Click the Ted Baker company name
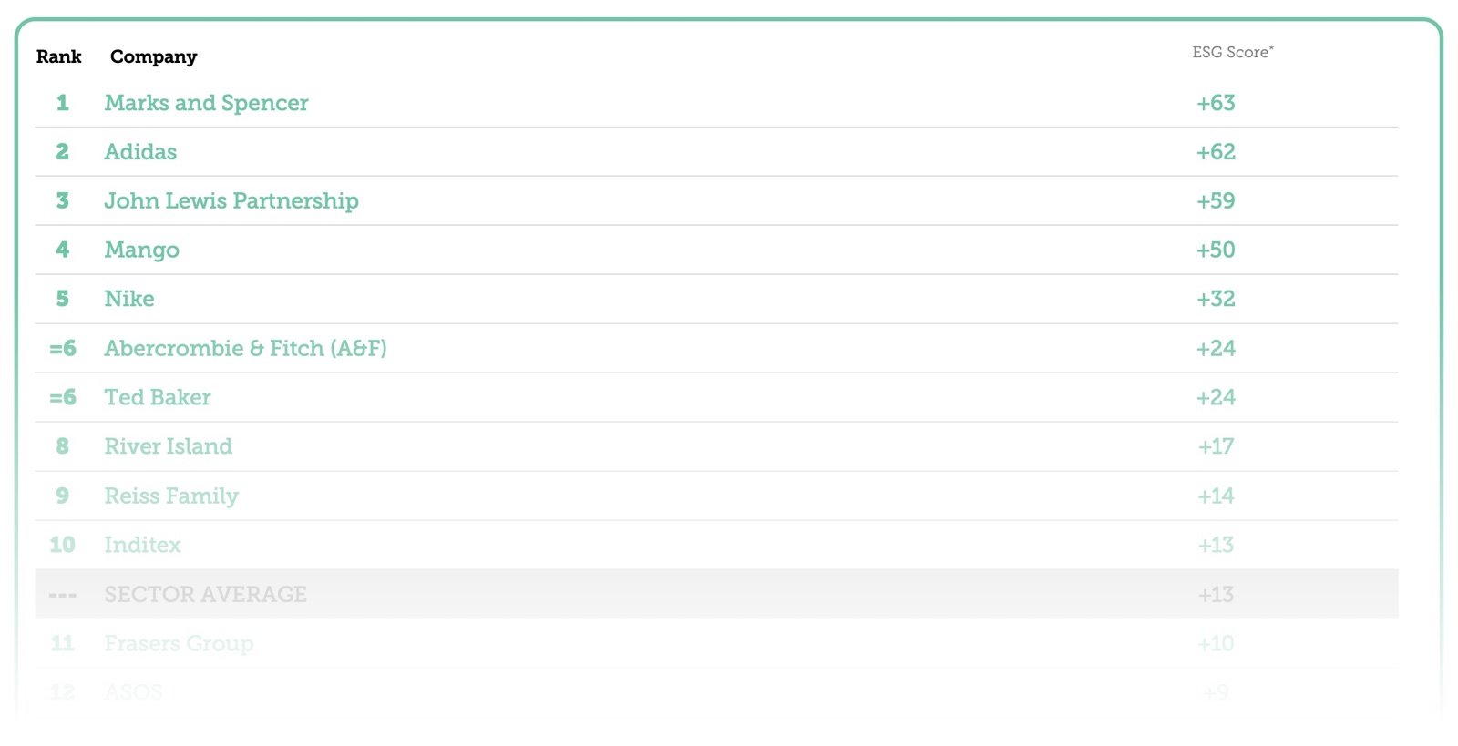The height and width of the screenshot is (746, 1458). coord(157,398)
